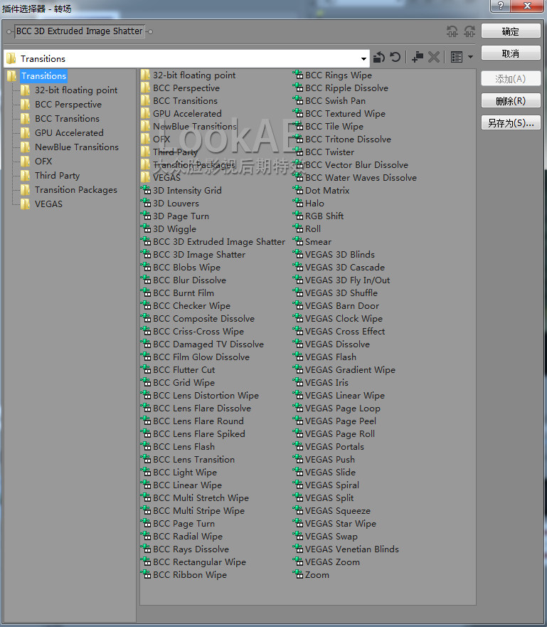The image size is (547, 627).
Task: Select NewBlue Transitions in the tree
Action: [76, 147]
